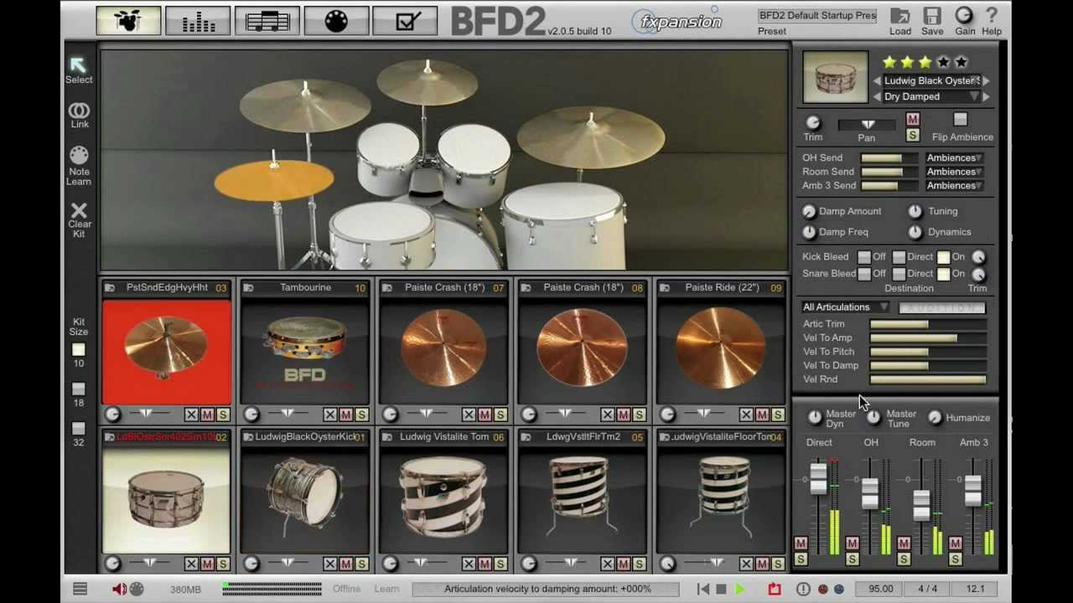Image resolution: width=1073 pixels, height=603 pixels.
Task: Click the 95.00 tempo field
Action: pyautogui.click(x=881, y=589)
